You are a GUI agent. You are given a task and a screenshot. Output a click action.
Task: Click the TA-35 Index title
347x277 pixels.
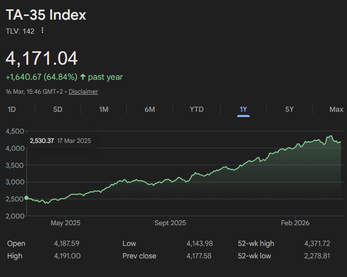46,15
